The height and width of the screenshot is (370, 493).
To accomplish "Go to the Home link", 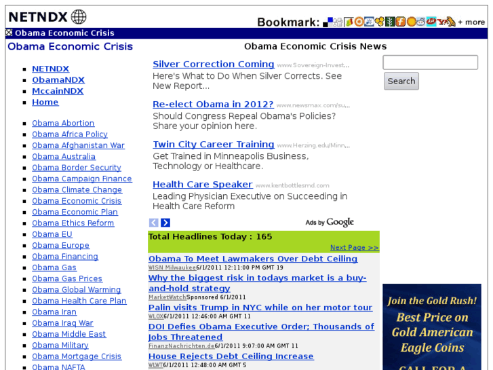I will click(45, 102).
